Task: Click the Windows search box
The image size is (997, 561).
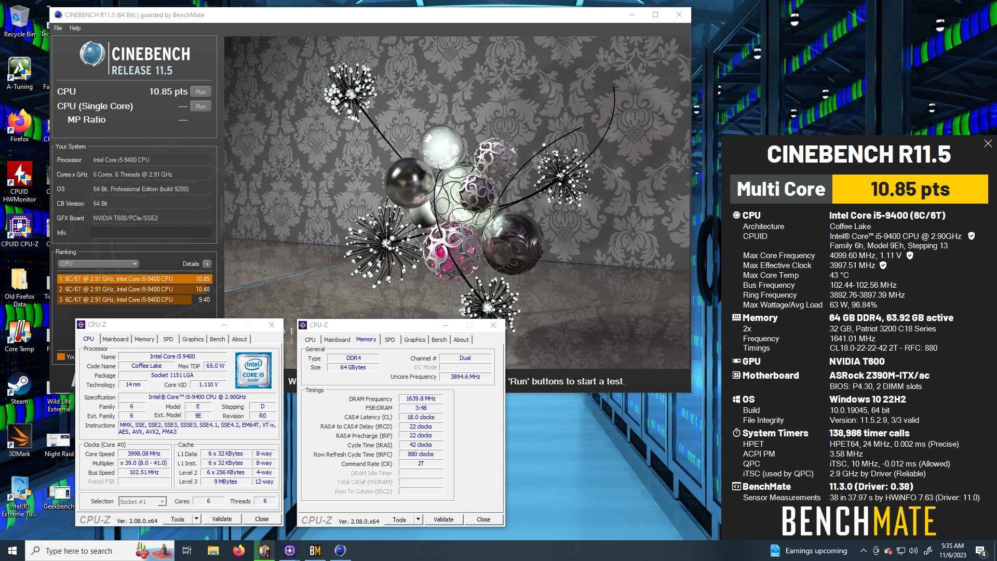Action: [x=101, y=551]
